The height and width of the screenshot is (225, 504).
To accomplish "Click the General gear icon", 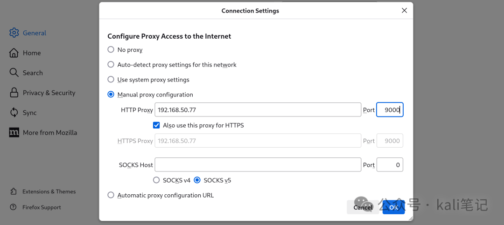I will [14, 33].
